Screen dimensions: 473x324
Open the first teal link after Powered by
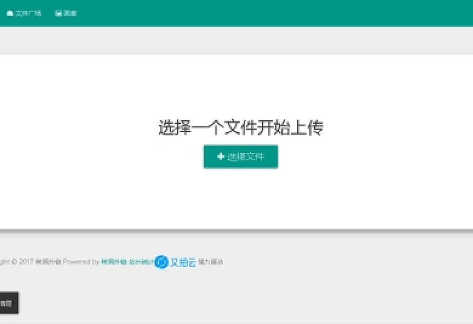(113, 262)
